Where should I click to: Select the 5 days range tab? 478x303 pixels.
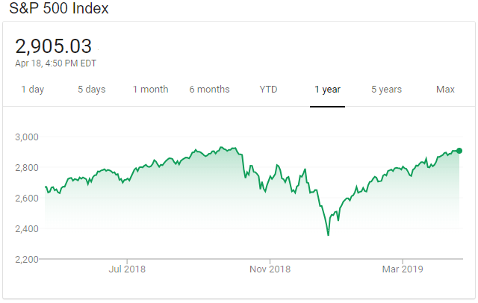click(91, 90)
